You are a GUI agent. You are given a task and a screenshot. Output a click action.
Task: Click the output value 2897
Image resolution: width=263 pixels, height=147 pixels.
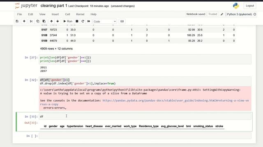(x=44, y=71)
